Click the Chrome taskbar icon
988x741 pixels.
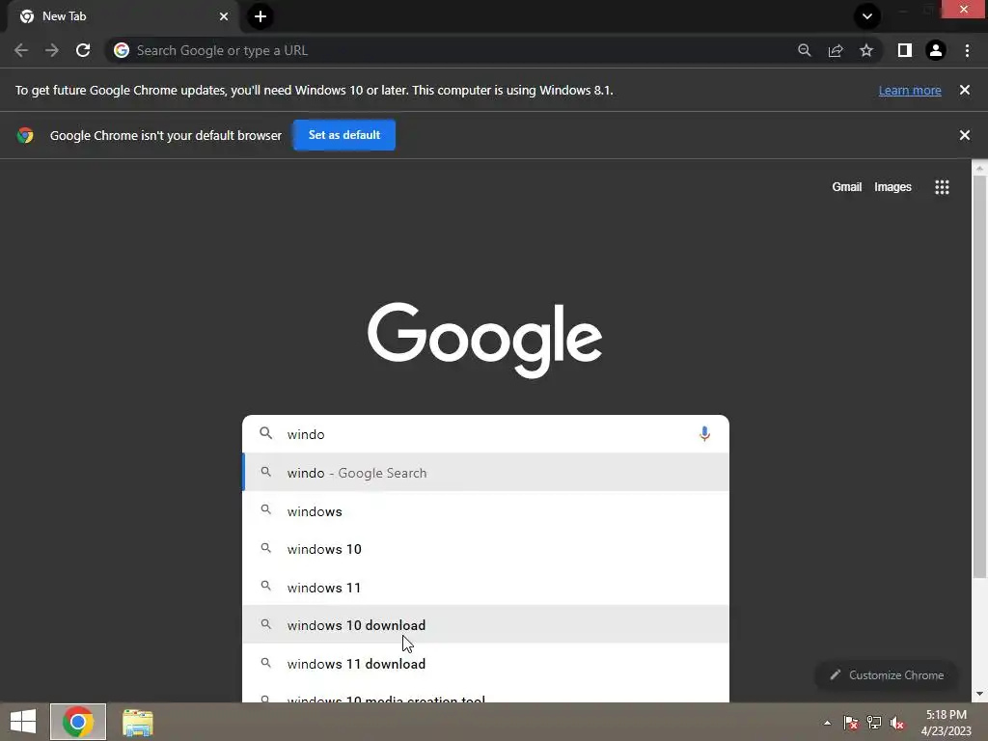(78, 722)
